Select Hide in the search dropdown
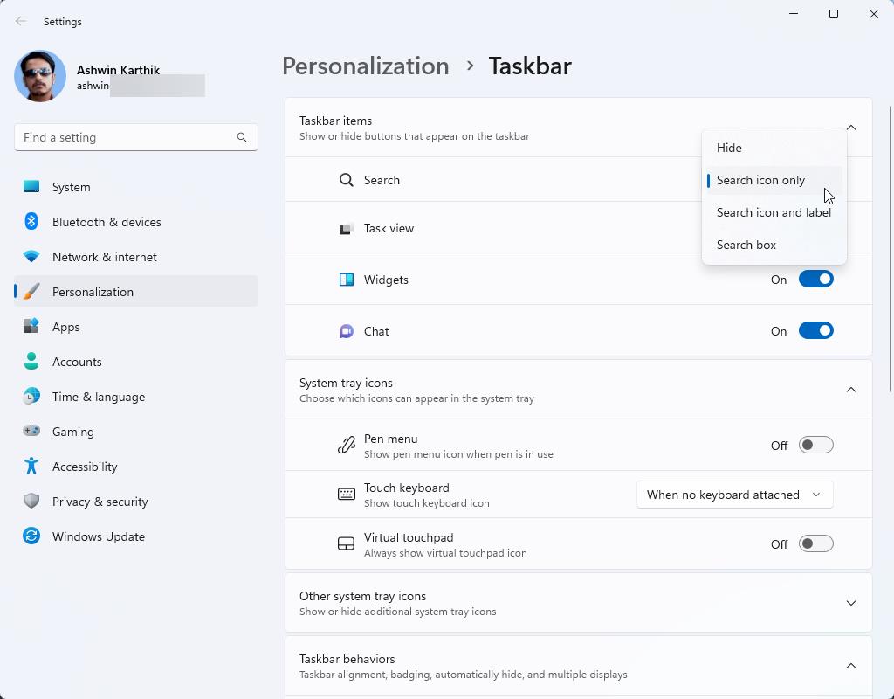Viewport: 894px width, 699px height. coord(774,148)
